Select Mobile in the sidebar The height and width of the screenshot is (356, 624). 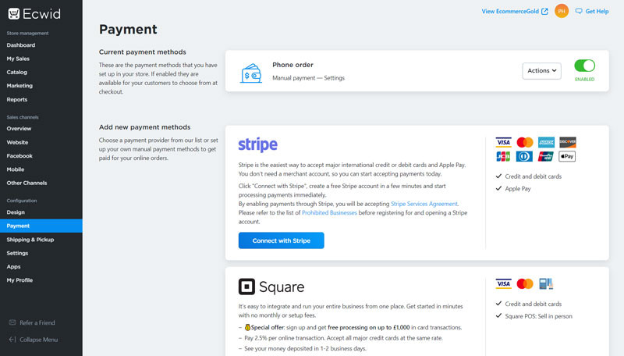15,169
